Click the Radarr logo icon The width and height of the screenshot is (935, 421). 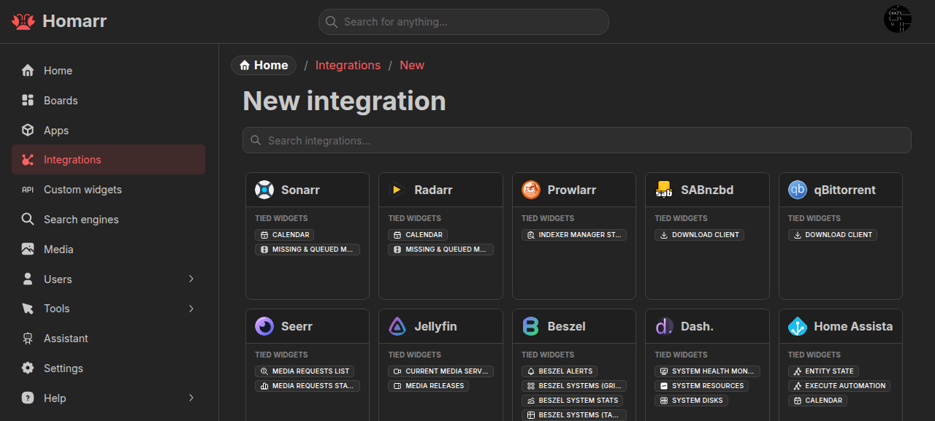397,190
